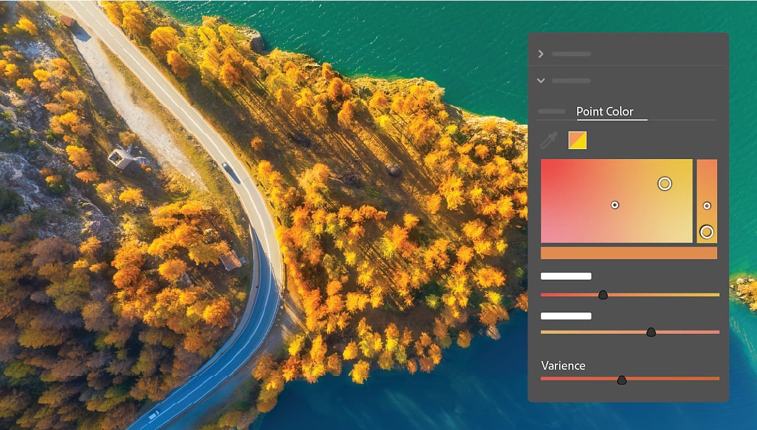This screenshot has height=430, width=757.
Task: Click the white label above the first slider
Action: (x=566, y=276)
